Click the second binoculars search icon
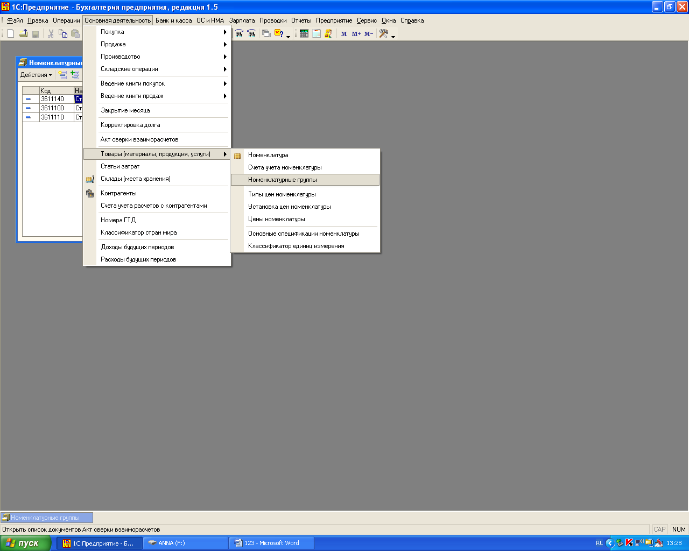The image size is (689, 551). (x=251, y=33)
